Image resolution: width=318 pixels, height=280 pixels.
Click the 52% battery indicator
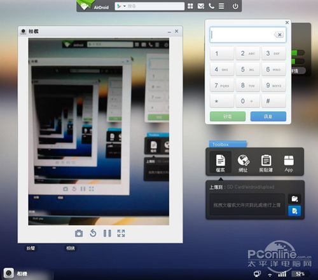pos(300,274)
